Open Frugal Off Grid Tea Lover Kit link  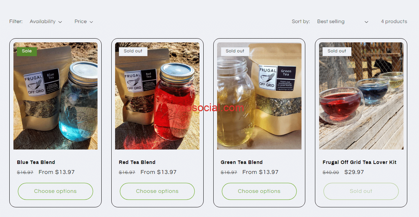click(x=359, y=162)
